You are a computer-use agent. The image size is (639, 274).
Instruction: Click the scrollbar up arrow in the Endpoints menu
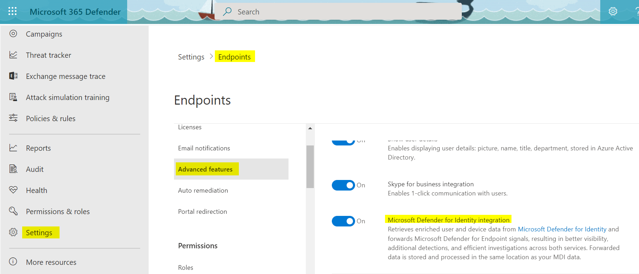point(310,128)
